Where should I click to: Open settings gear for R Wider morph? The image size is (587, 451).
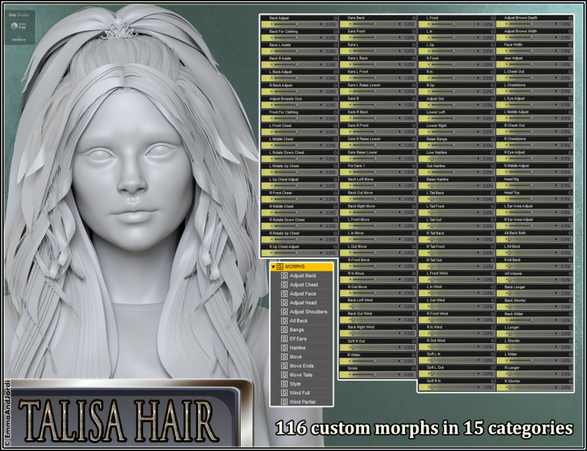(x=414, y=355)
